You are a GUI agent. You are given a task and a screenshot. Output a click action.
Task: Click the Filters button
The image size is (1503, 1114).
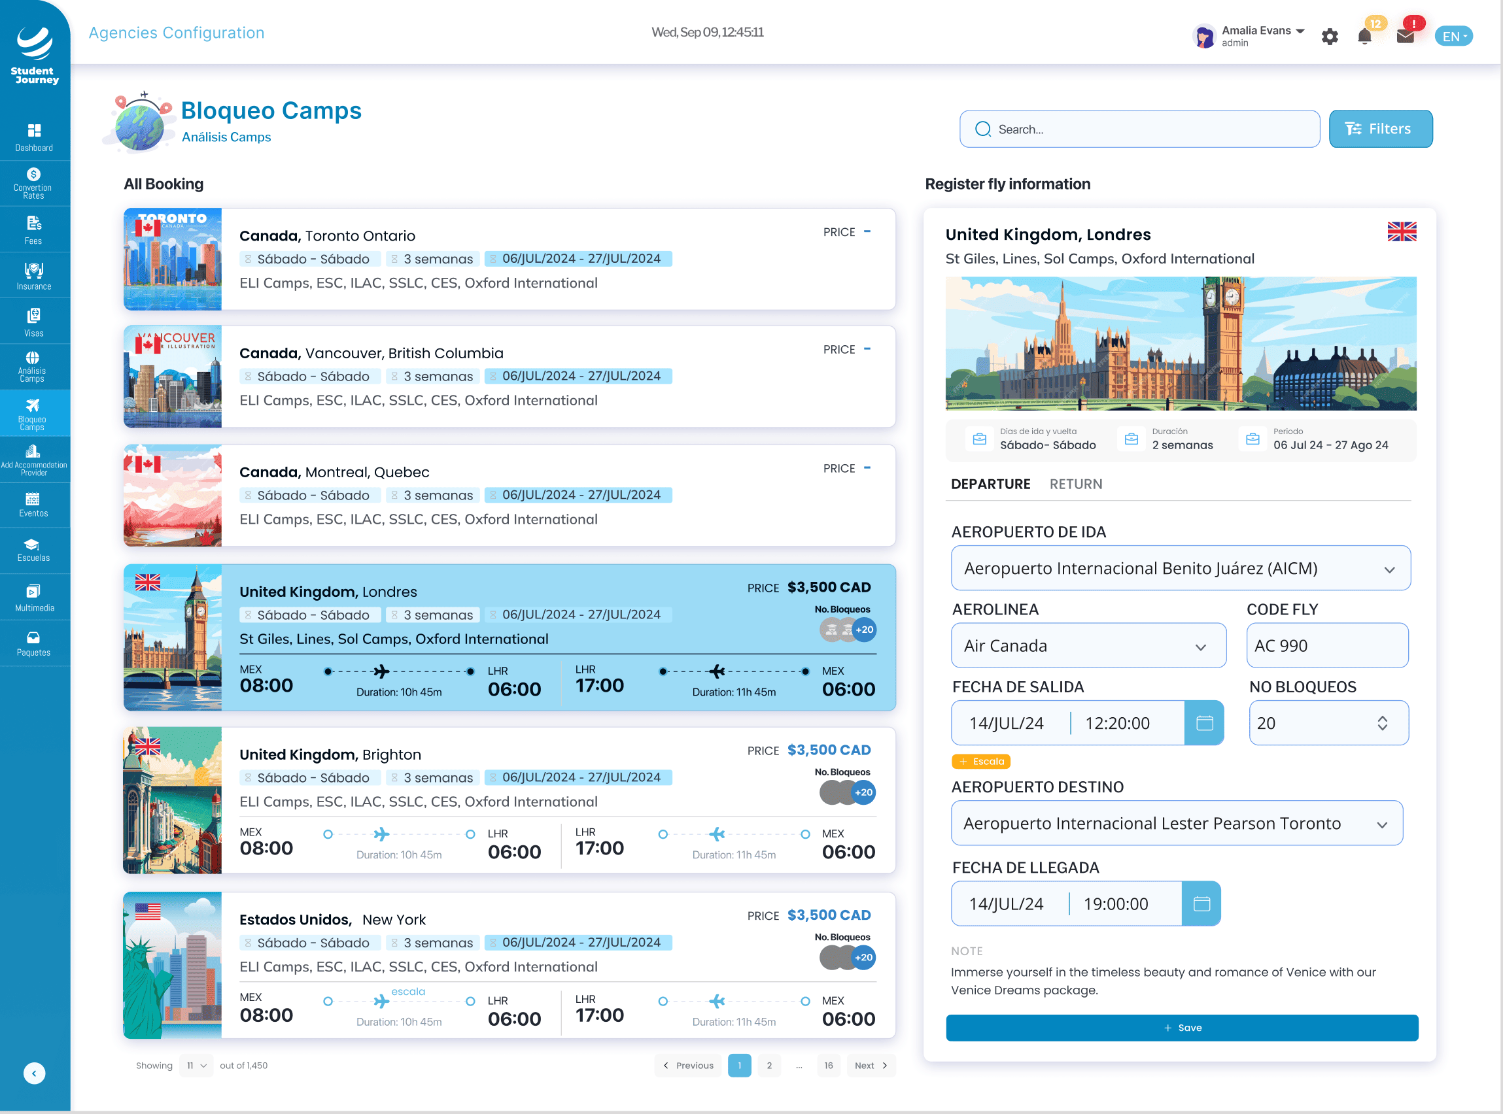click(x=1380, y=129)
